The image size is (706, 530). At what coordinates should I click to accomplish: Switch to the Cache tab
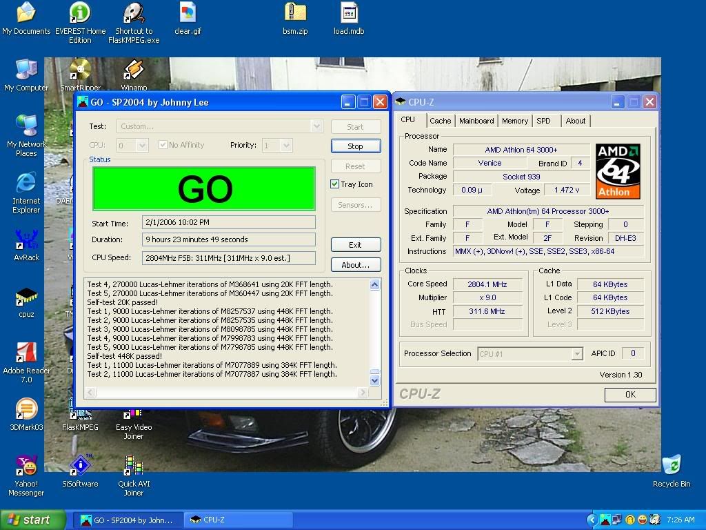pyautogui.click(x=440, y=121)
